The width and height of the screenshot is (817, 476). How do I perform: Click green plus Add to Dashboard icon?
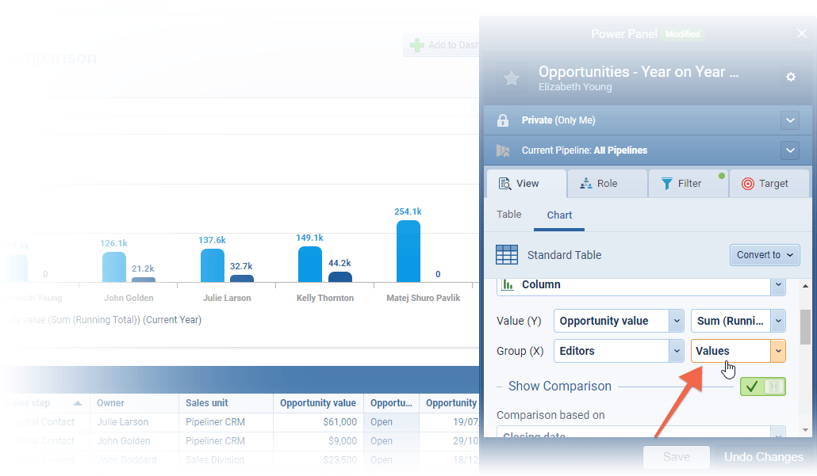click(x=416, y=45)
